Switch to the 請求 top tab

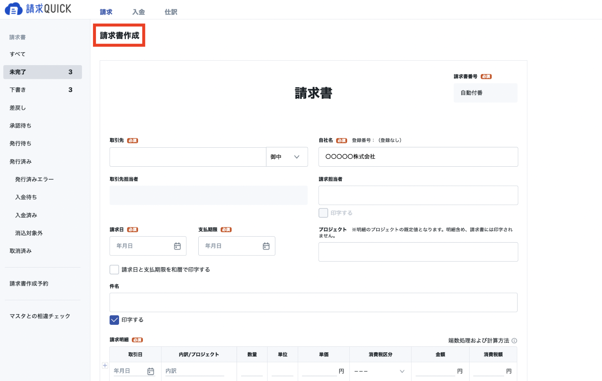[x=106, y=12]
